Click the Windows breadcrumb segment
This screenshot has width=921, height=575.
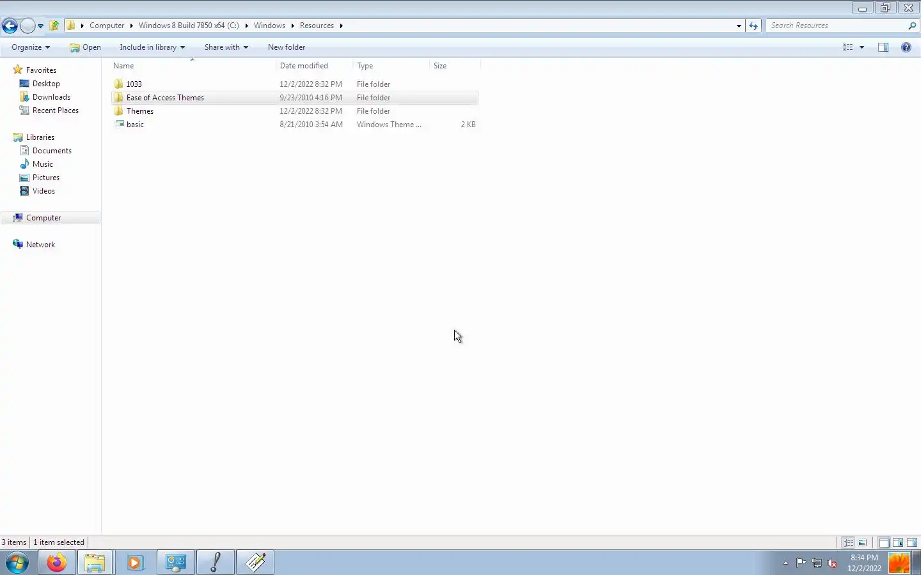[x=269, y=26]
